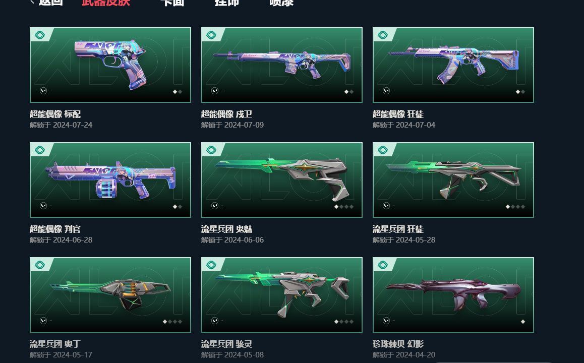Click the VP currency icon on 超能偶像 判官 card

tap(43, 206)
